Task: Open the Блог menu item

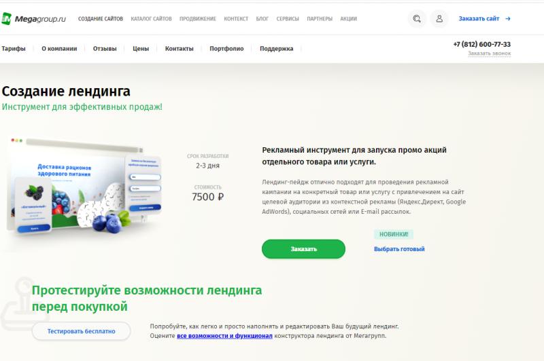Action: click(x=262, y=19)
